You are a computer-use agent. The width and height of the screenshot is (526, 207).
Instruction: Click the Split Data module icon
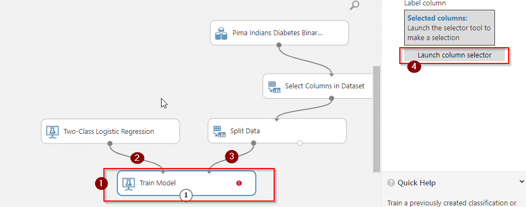click(x=219, y=132)
